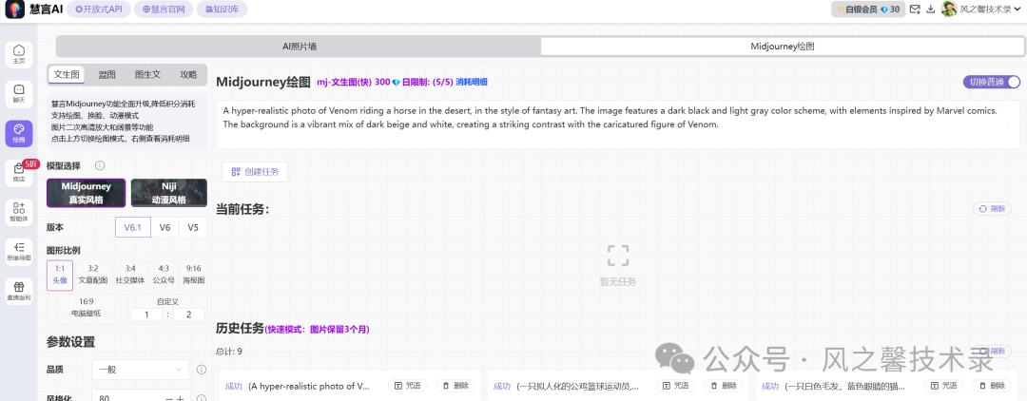Switch to the AI照片墙 tab
This screenshot has width=1027, height=401.
300,47
